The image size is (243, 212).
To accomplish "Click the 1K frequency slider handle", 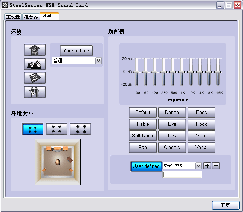I will click(182, 72).
